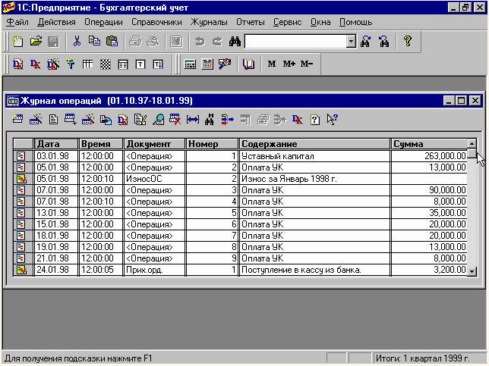489x366 pixels.
Task: Click the journal scrollbar down arrow
Action: 472,271
